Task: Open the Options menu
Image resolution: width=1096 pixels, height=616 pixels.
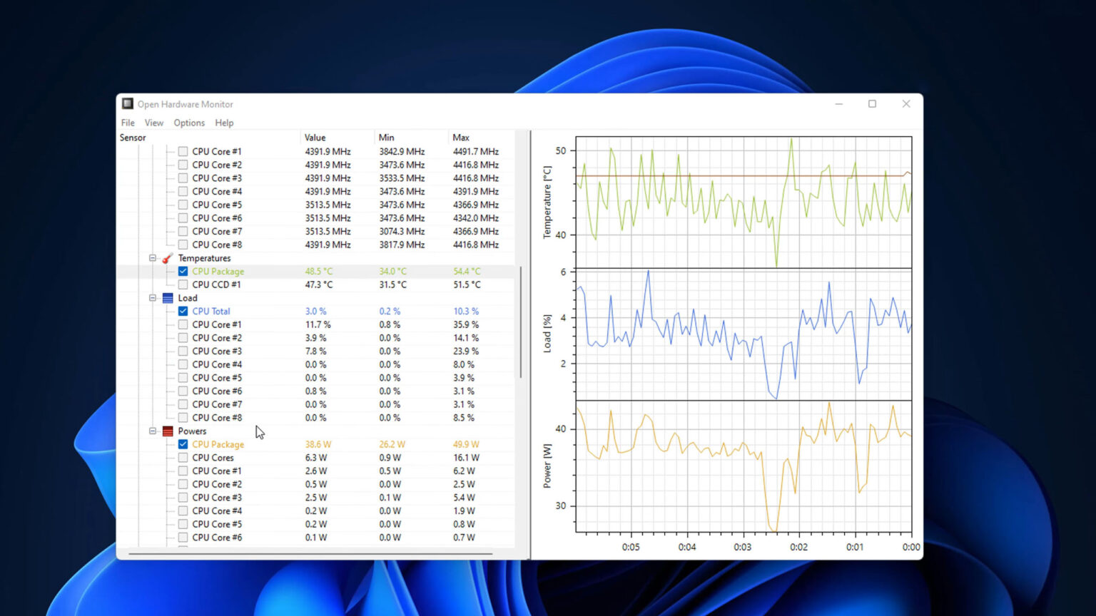Action: pos(188,123)
